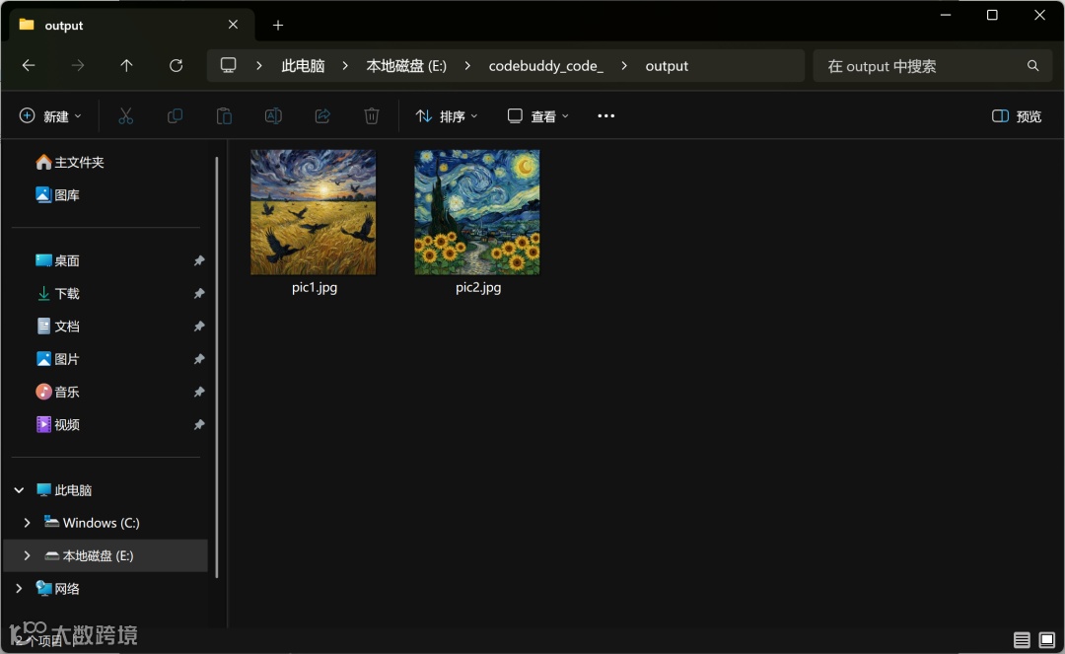1065x654 pixels.
Task: Click the forward navigation arrow
Action: click(x=78, y=66)
